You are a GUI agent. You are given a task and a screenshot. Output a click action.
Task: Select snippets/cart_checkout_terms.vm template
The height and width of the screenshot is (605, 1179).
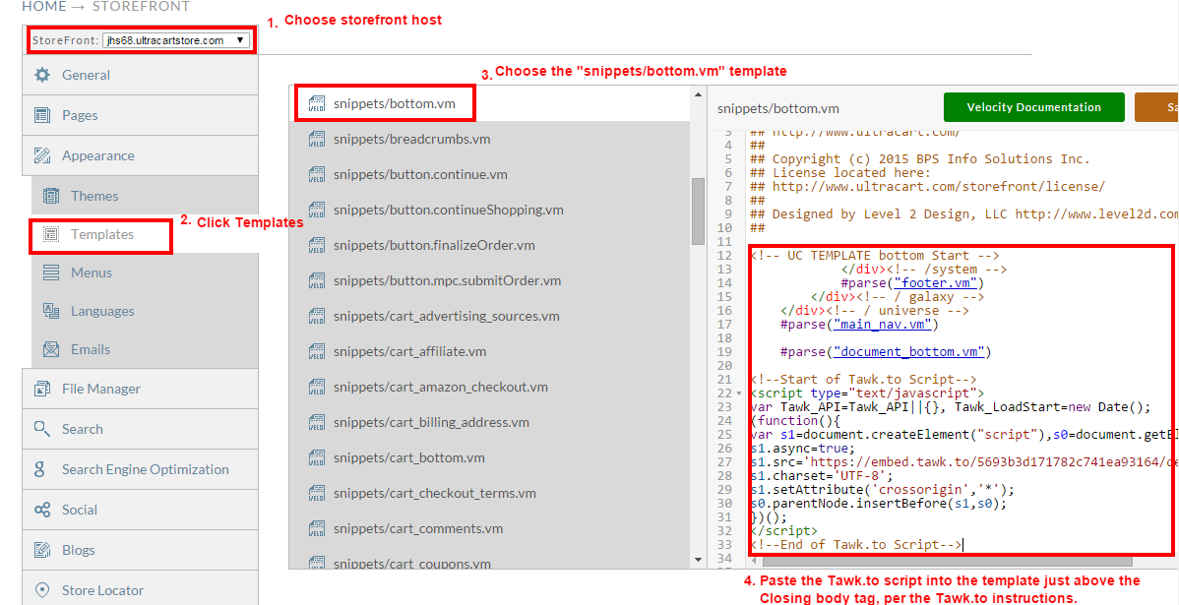[x=489, y=492]
